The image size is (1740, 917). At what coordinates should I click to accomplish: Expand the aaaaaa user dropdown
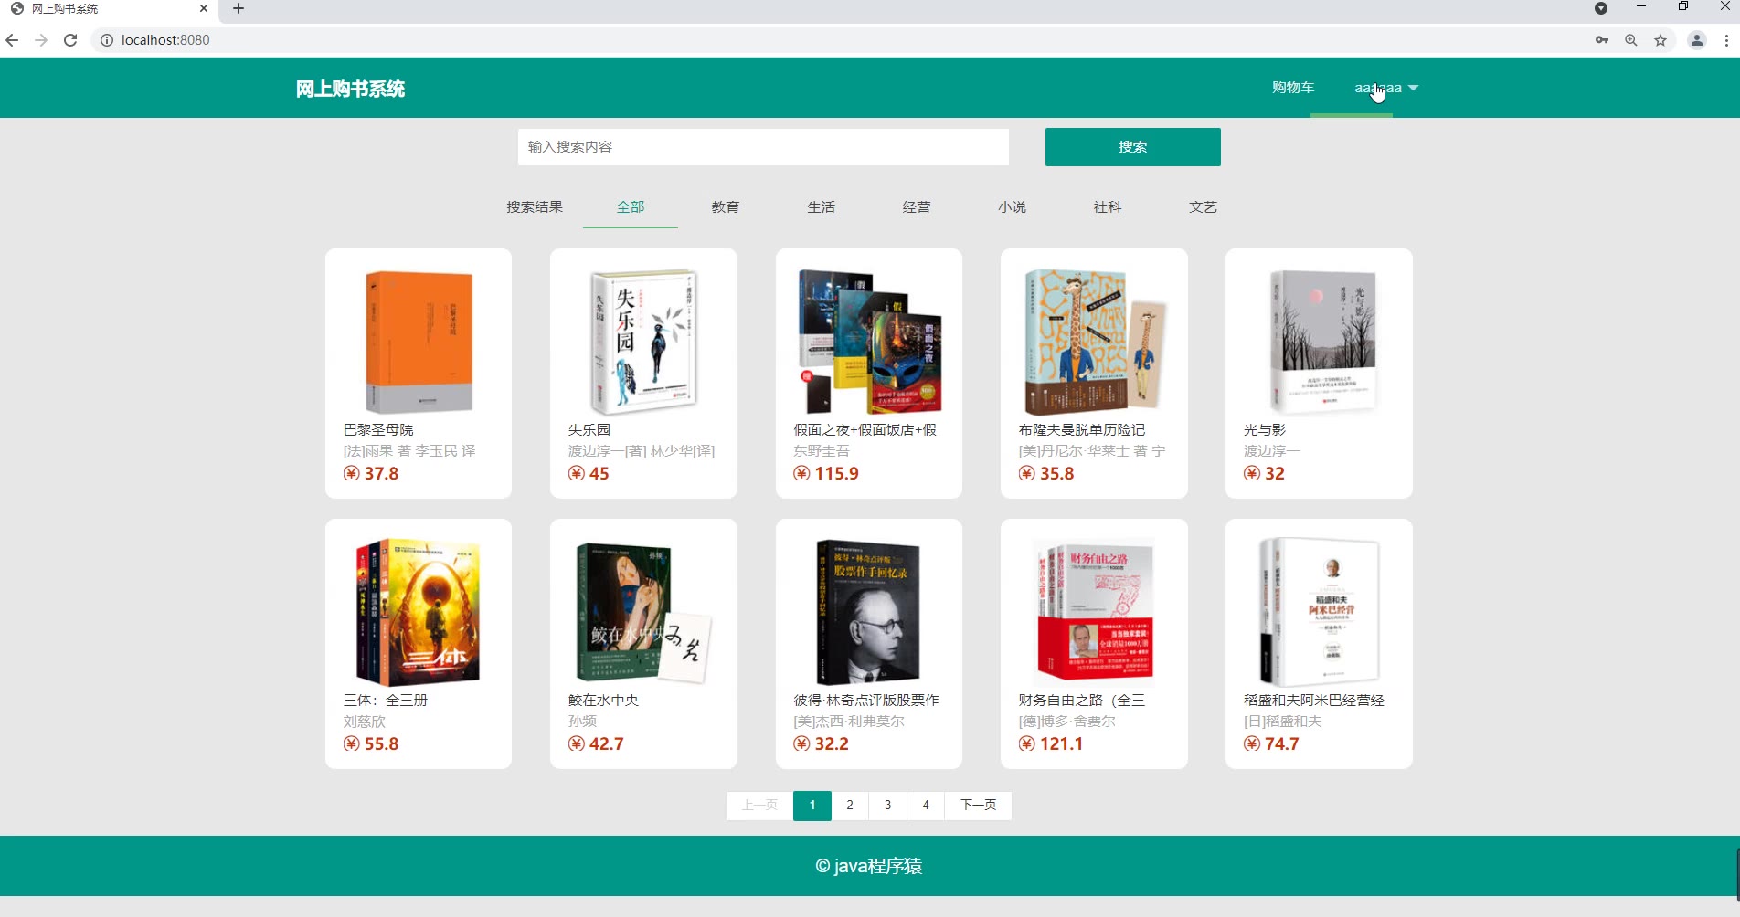[1386, 88]
